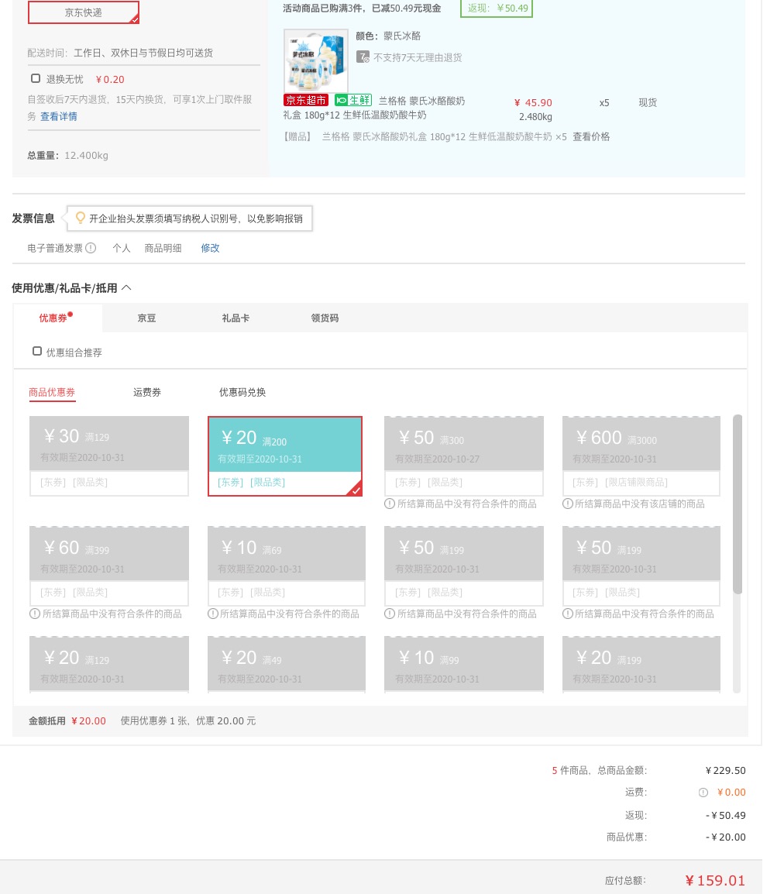Image resolution: width=784 pixels, height=894 pixels.
Task: Click the 返现 ¥50.49 tag
Action: point(497,9)
